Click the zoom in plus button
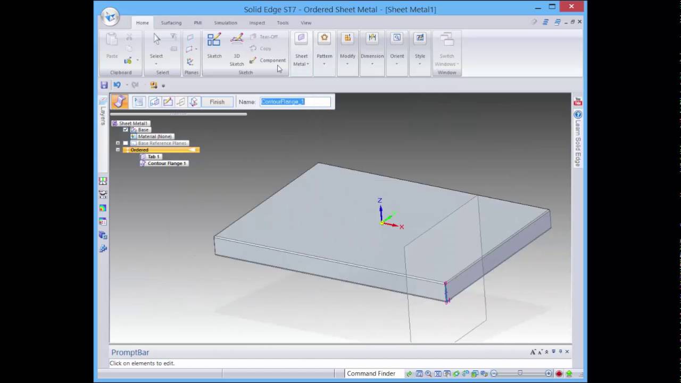This screenshot has width=681, height=383. 549,373
